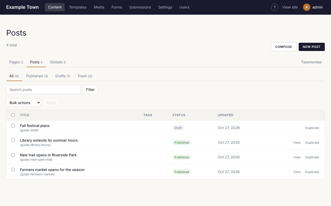This screenshot has height=206, width=331.
Task: Open the Media section
Action: 99,7
